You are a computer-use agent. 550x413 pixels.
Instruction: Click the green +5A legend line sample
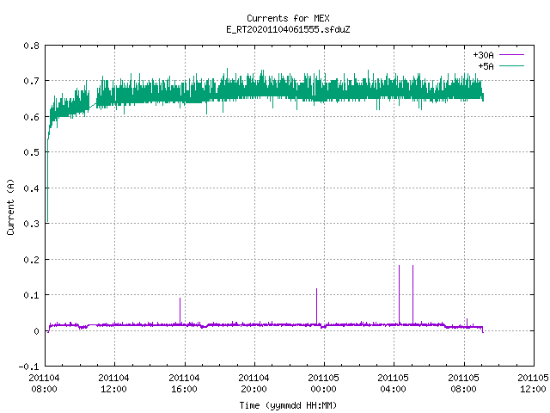pos(512,65)
